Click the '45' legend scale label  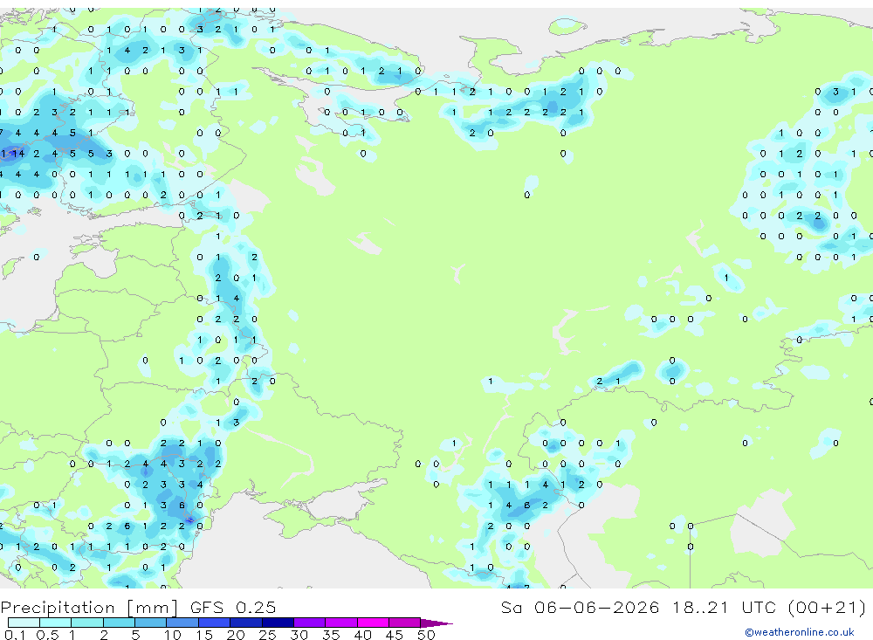(x=395, y=635)
